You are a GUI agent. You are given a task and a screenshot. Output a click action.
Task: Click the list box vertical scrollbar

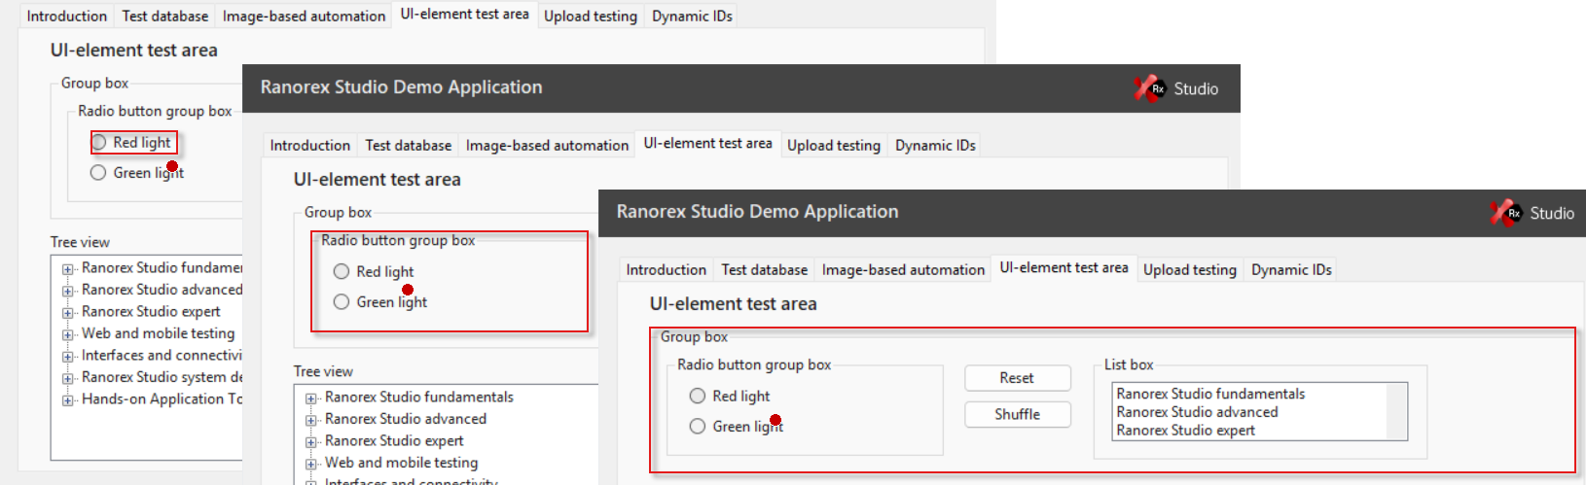pyautogui.click(x=1396, y=411)
